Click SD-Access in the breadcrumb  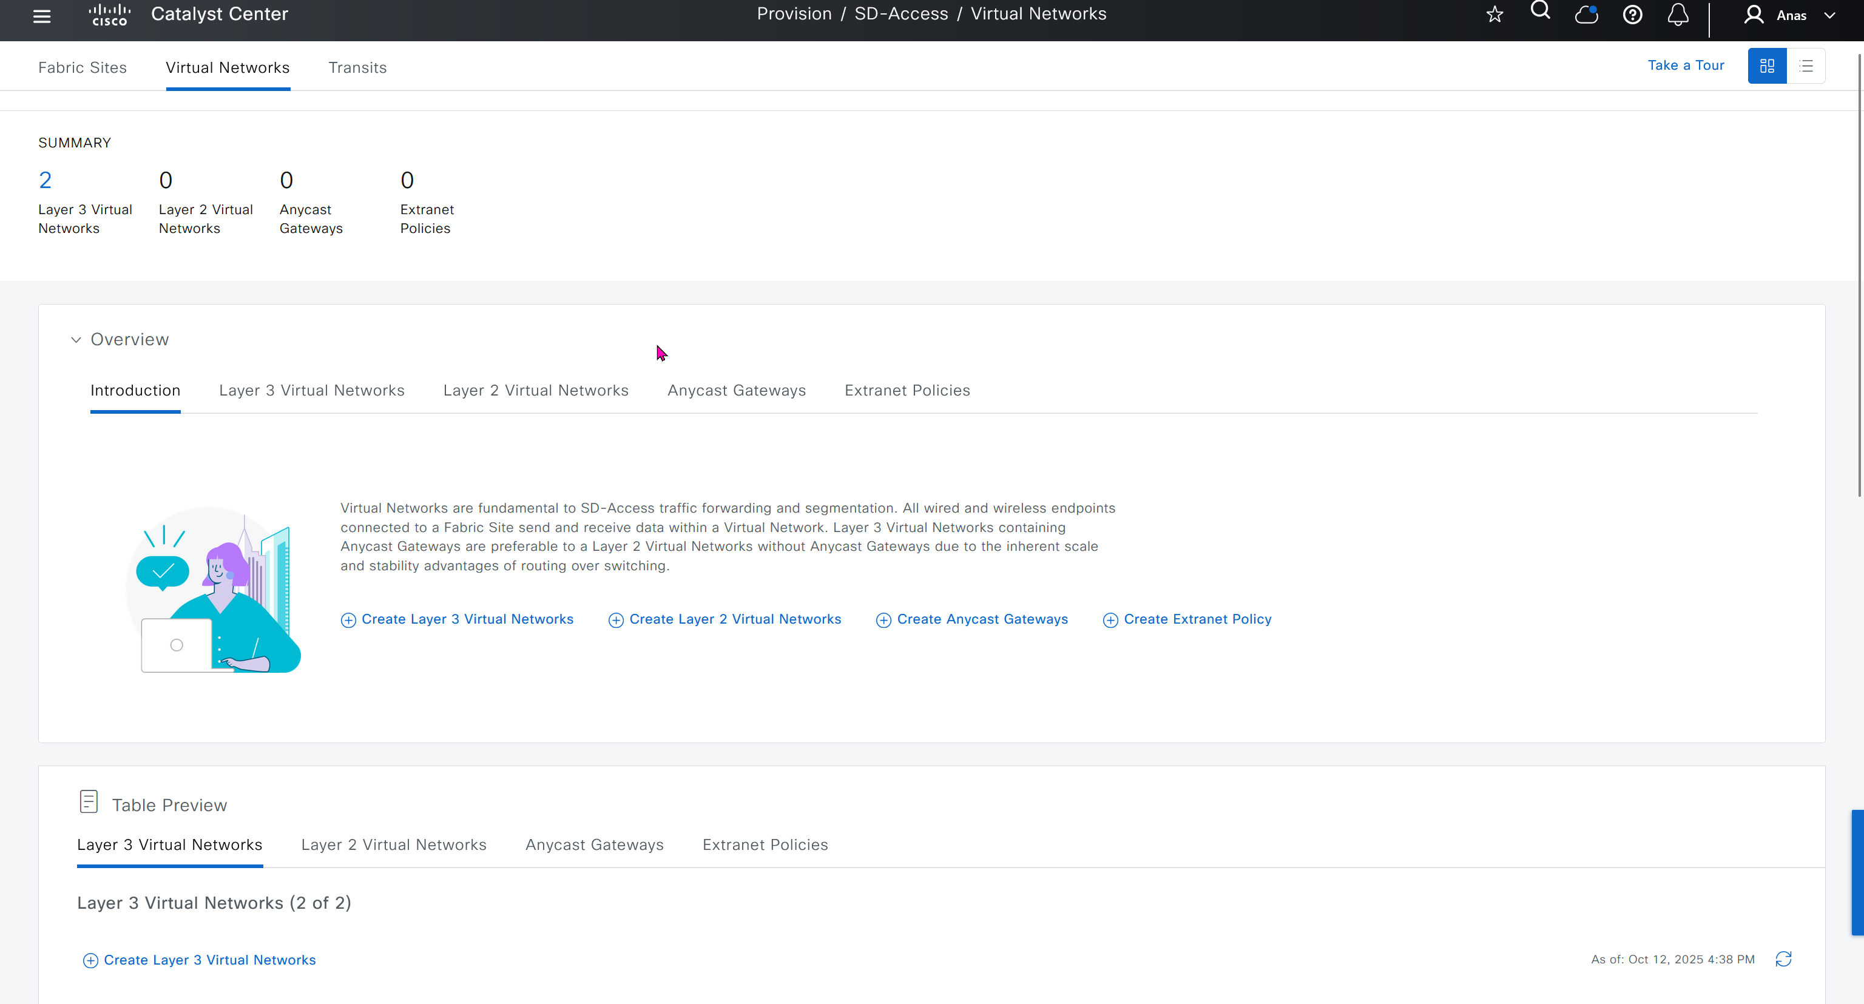click(x=901, y=14)
